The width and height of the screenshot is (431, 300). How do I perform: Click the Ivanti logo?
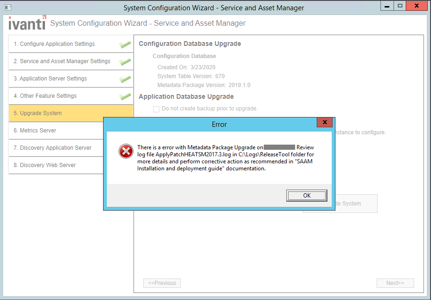[x=27, y=23]
